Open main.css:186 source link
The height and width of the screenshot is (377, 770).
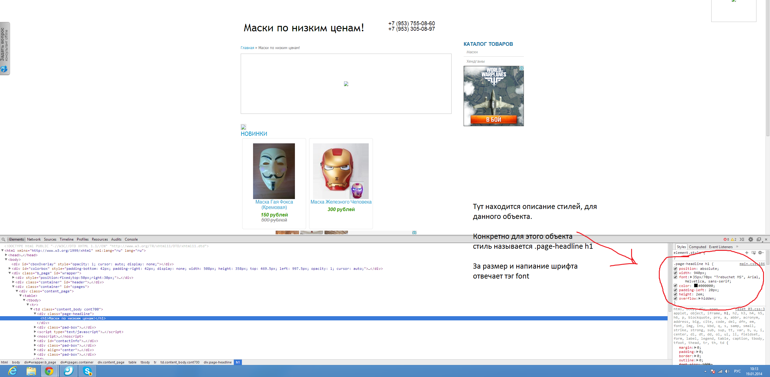point(752,264)
